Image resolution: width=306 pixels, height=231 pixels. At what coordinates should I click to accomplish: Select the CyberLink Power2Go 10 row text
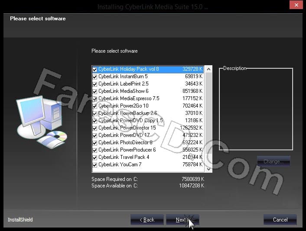click(x=124, y=106)
